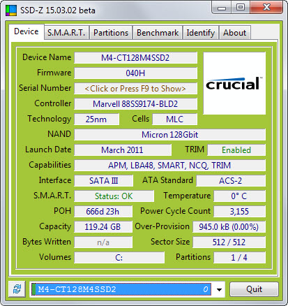288x306 pixels.
Task: Click the Crucial brand logo
Action: point(234,83)
